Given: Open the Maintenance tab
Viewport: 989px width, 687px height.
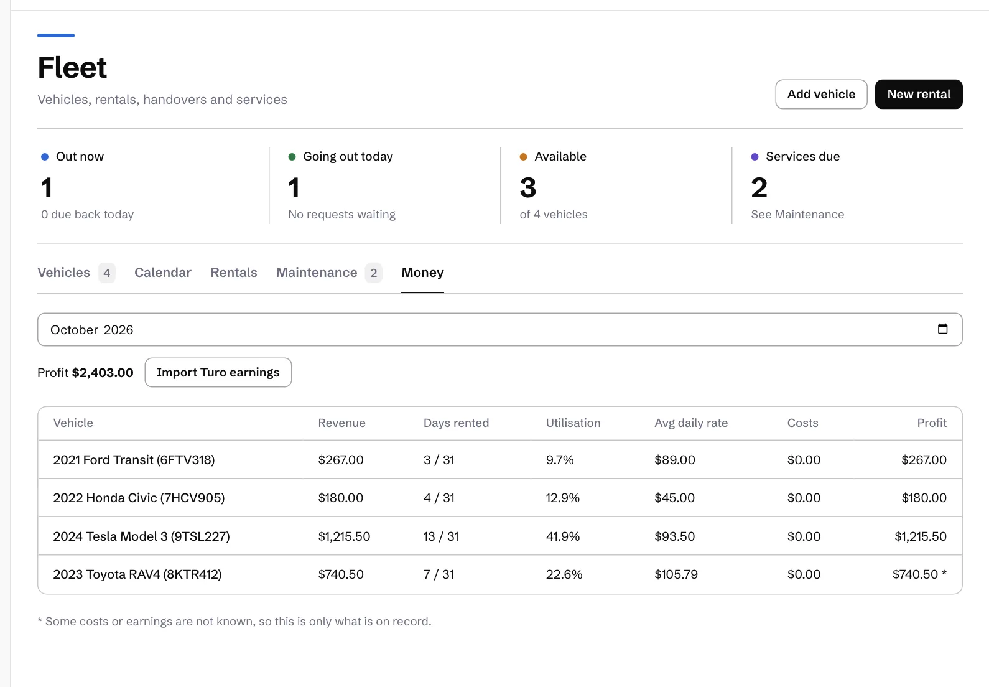Looking at the screenshot, I should click(x=329, y=273).
